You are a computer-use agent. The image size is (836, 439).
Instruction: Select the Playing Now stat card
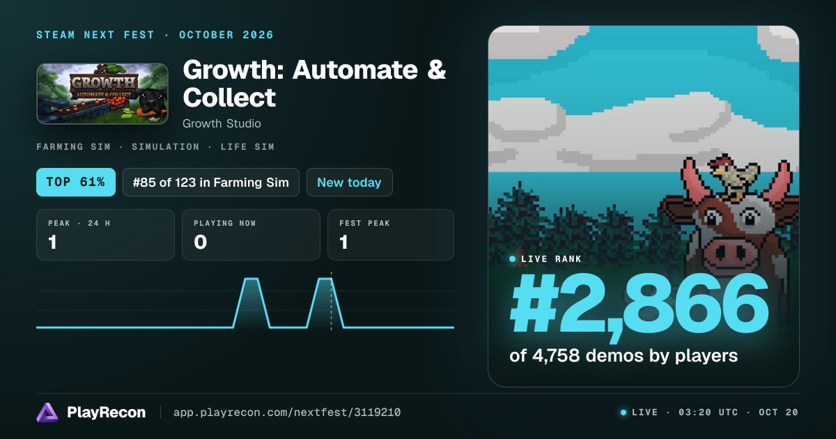(x=251, y=235)
